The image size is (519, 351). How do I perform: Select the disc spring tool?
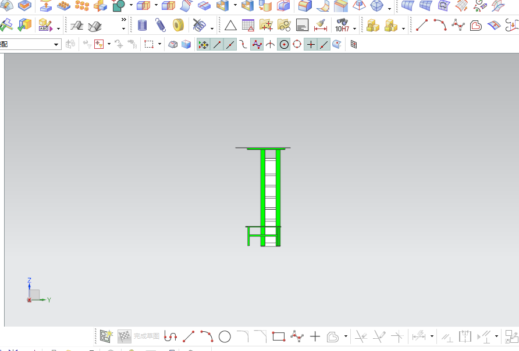[x=179, y=26]
